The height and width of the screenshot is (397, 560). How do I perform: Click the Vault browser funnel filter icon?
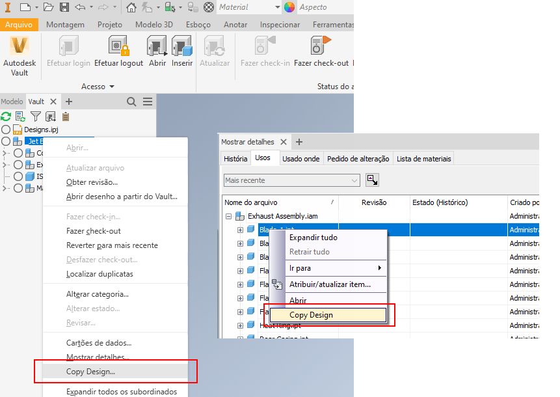(36, 116)
